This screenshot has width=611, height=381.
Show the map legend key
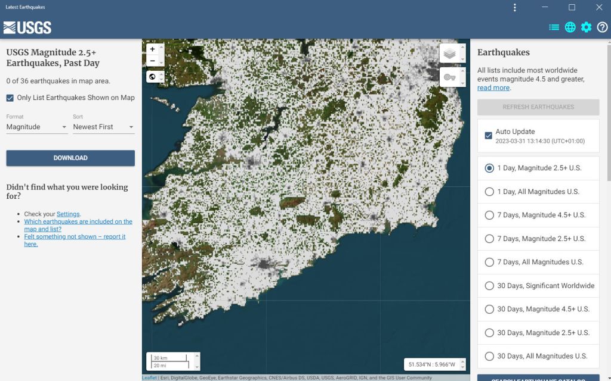(449, 77)
